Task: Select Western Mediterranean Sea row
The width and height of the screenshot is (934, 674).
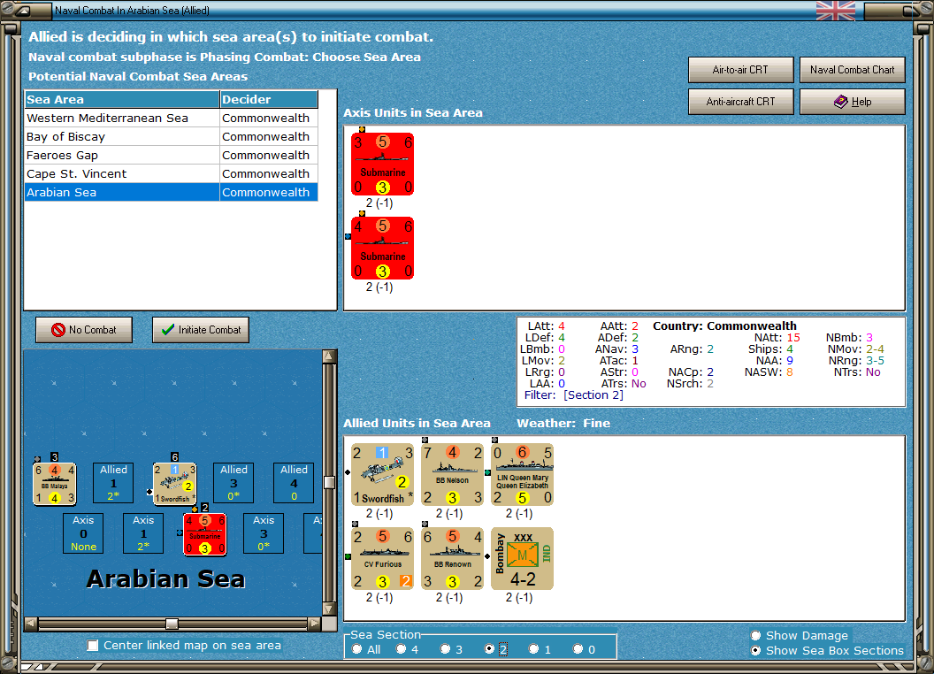Action: coord(171,118)
